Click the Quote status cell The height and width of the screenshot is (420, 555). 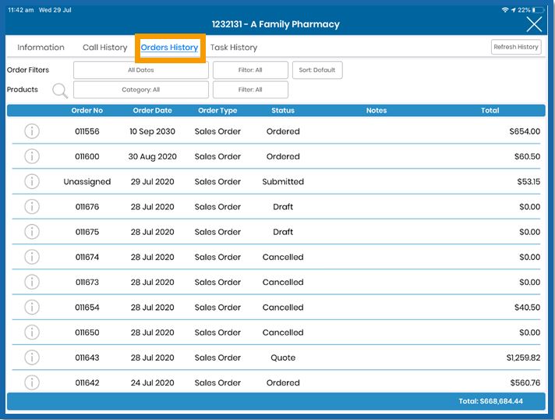point(283,358)
